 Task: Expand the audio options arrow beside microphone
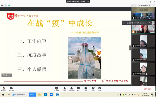tap(8, 89)
